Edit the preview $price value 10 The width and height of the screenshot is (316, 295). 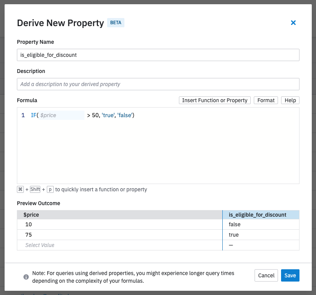coord(119,224)
